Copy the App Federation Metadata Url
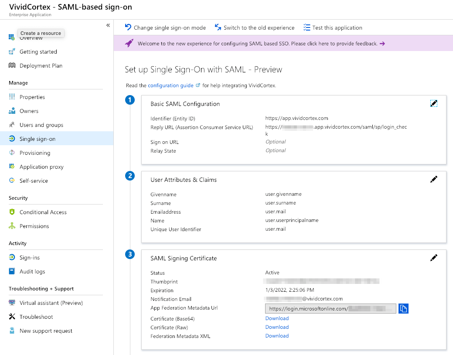Viewport: 453px width, 355px height. click(403, 308)
